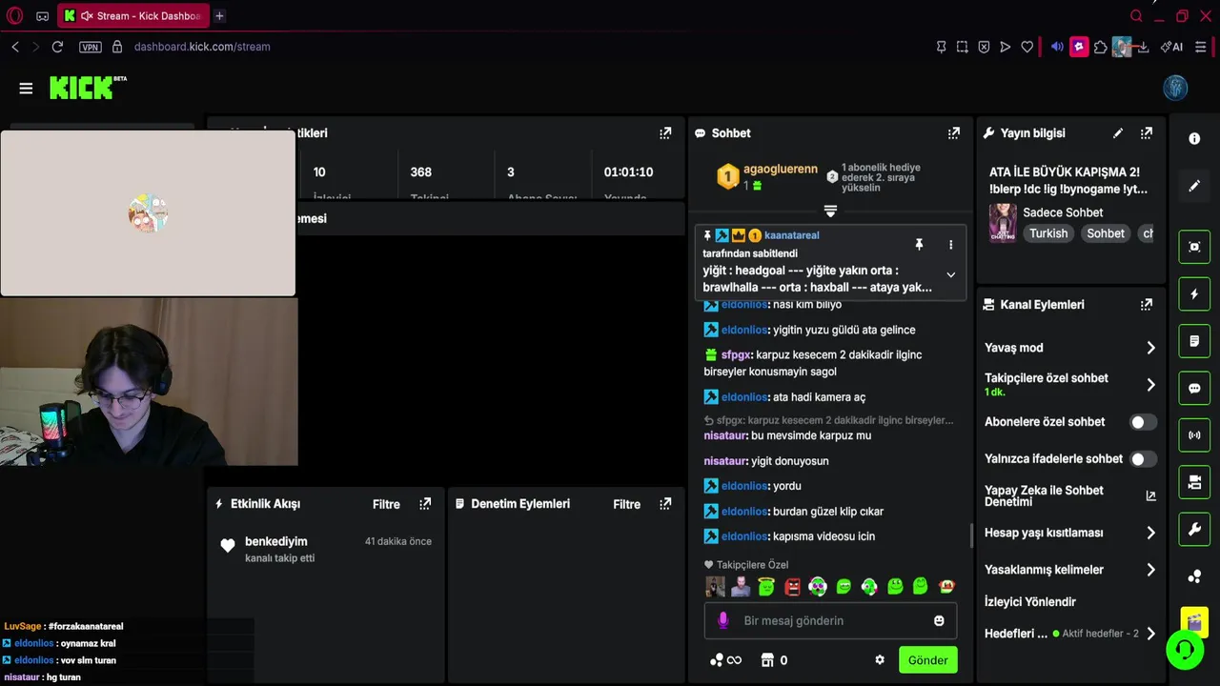Open the emoji picker in message box
This screenshot has height=686, width=1220.
click(x=939, y=621)
